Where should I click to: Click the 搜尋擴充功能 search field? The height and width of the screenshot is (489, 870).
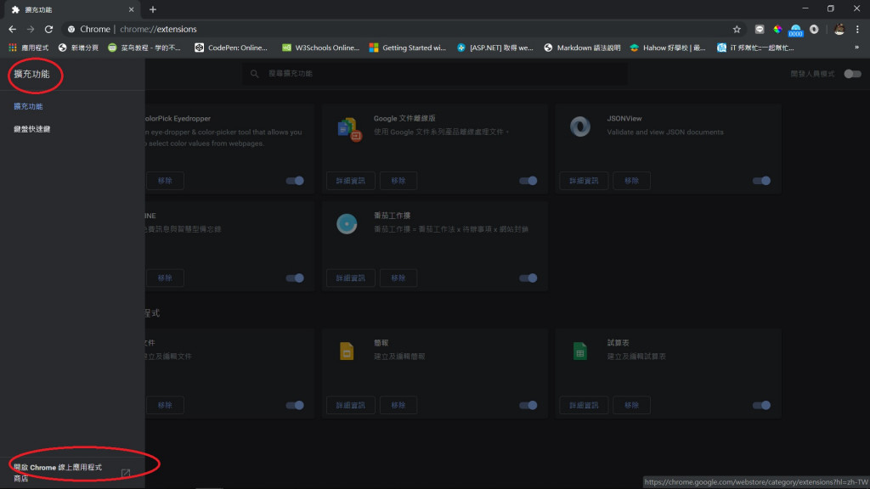[434, 74]
